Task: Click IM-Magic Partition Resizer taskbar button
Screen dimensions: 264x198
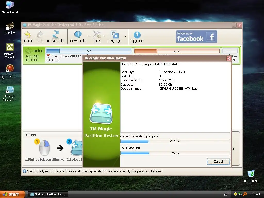Action: click(x=48, y=194)
